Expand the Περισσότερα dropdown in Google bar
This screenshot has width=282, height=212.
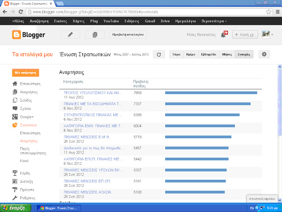(214, 21)
